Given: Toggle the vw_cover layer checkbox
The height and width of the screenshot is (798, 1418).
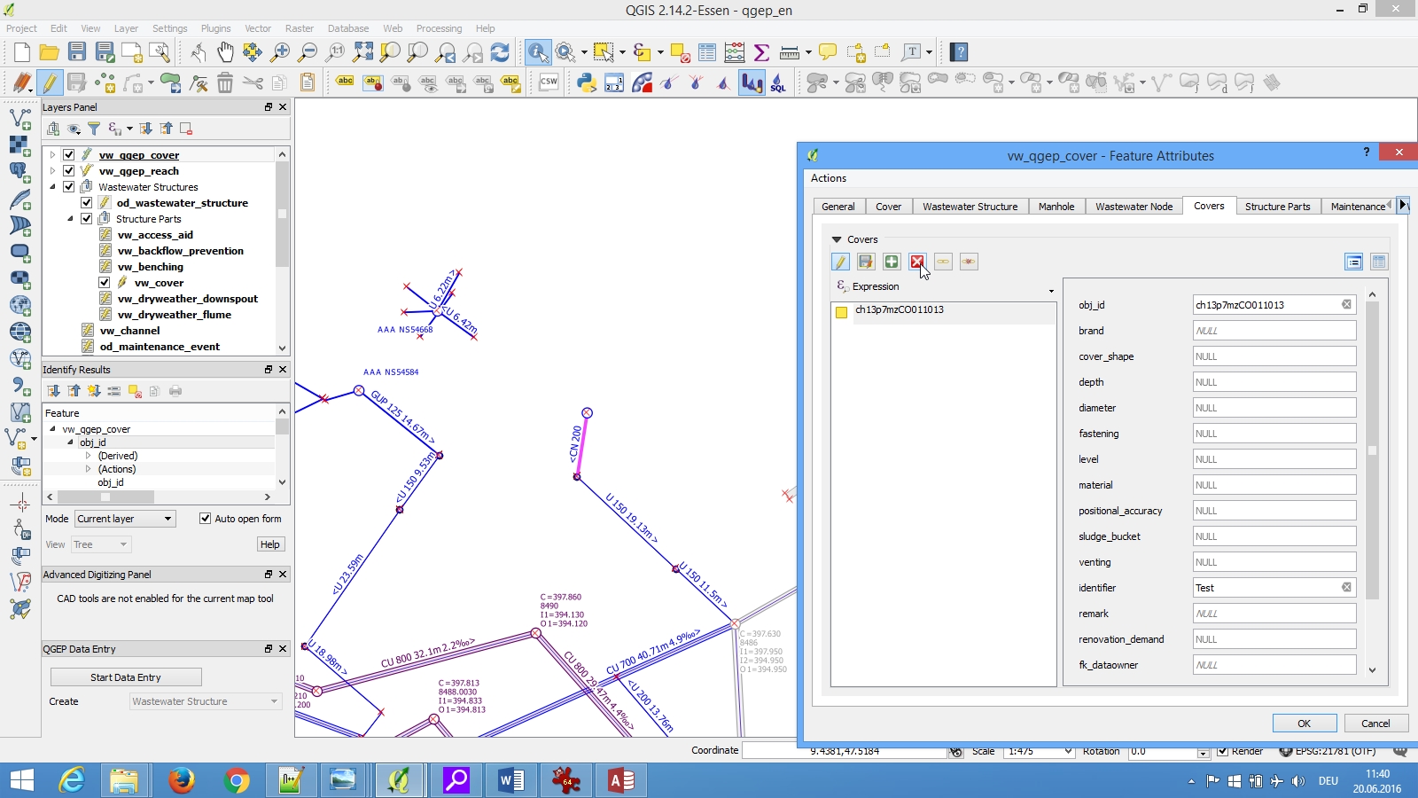Looking at the screenshot, I should point(105,283).
